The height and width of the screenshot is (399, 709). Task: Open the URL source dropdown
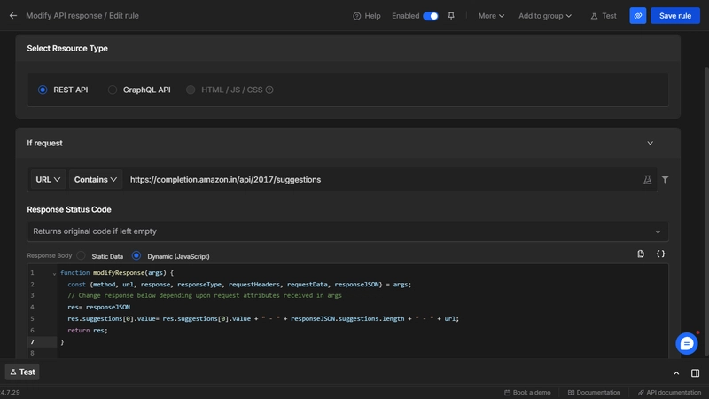48,180
